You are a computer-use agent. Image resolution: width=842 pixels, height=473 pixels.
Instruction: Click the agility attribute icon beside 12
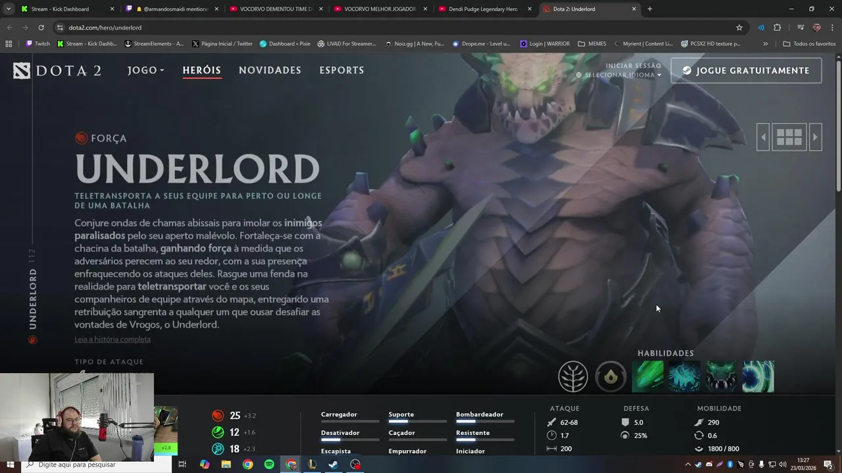pos(218,432)
